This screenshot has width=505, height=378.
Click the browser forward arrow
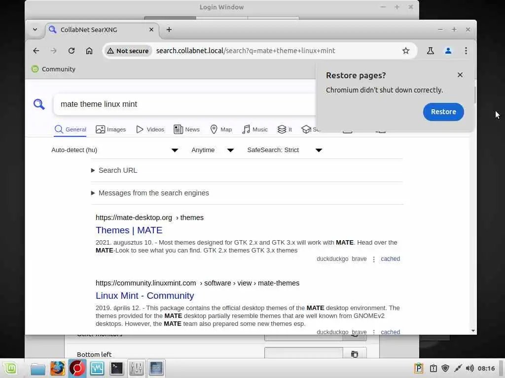[53, 51]
